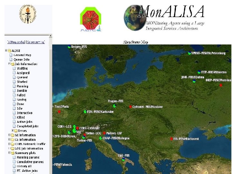Open the Zombie jobs page

click(x=22, y=91)
